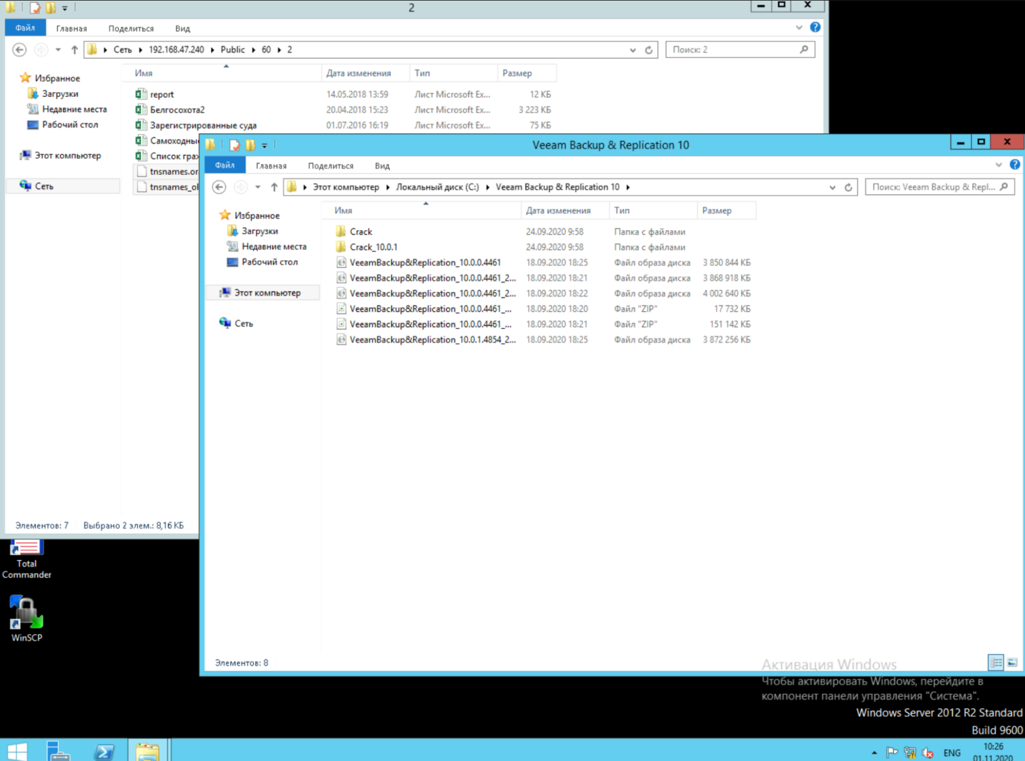Click 192.168.47.240 breadcrumb in window 2
The image size is (1025, 761).
coord(176,50)
